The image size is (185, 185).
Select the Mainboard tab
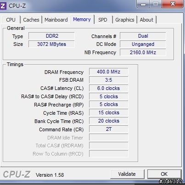(x=56, y=20)
